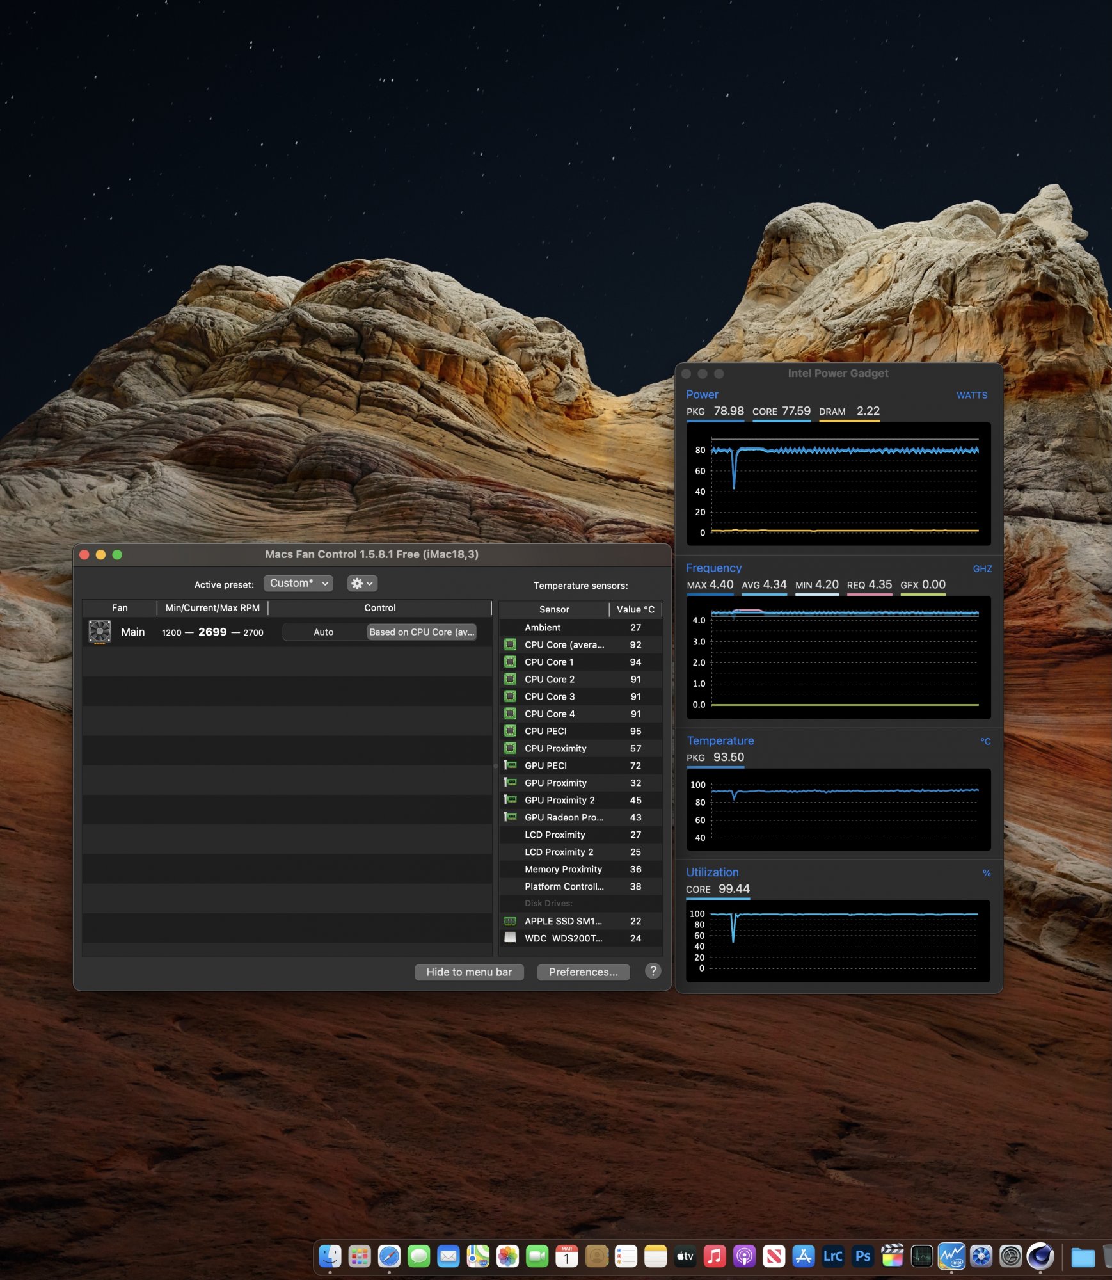Click the Control column header
The width and height of the screenshot is (1112, 1280).
click(x=380, y=607)
